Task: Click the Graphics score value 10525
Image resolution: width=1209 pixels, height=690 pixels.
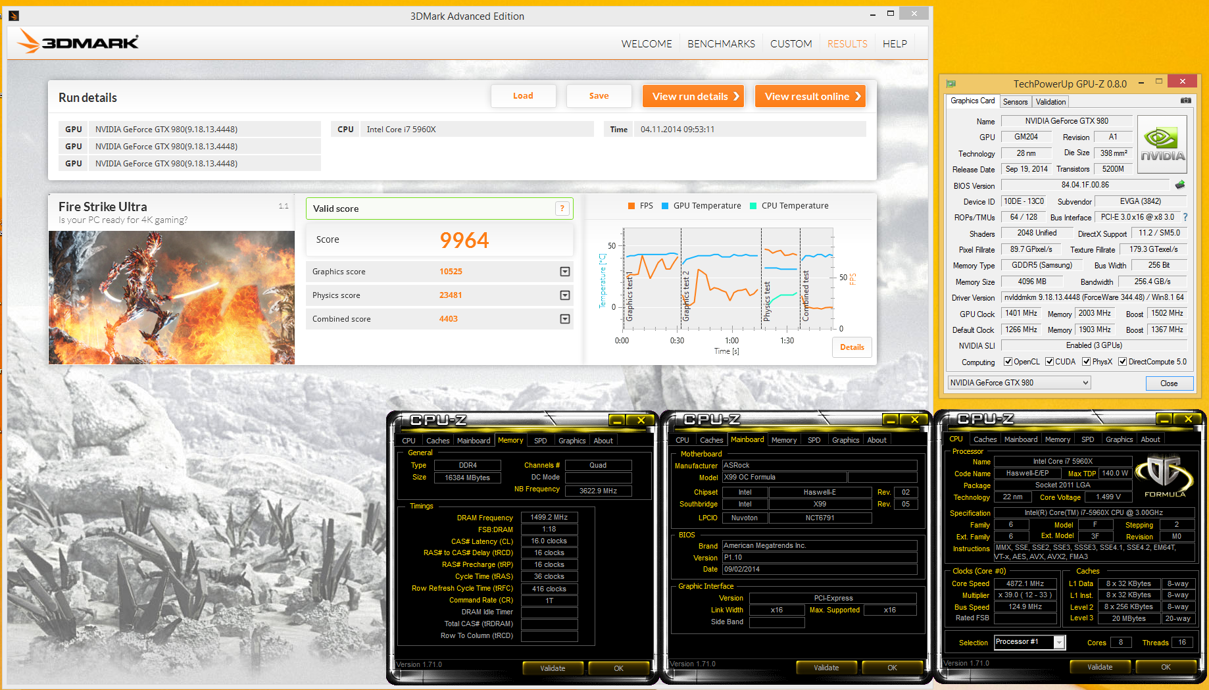Action: pos(451,272)
